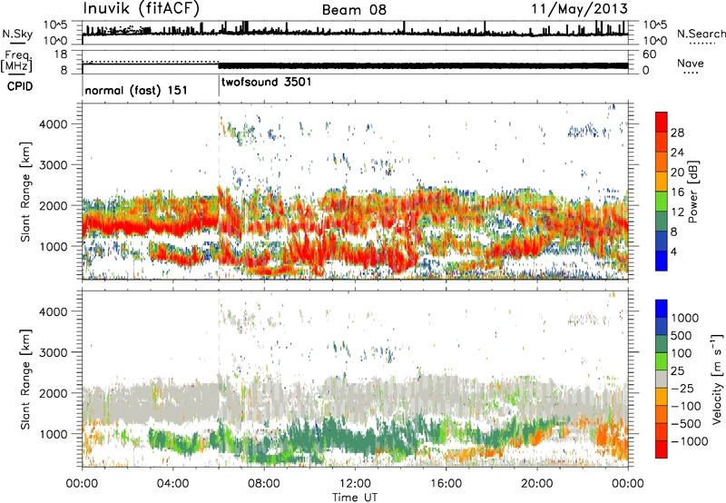The width and height of the screenshot is (726, 503).
Task: Click the 'Power [dB]' colorbar title
Action: (692, 192)
